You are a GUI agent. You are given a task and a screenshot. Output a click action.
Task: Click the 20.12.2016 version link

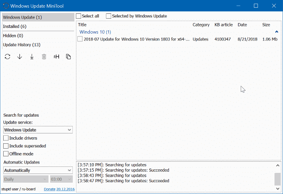coord(65,189)
